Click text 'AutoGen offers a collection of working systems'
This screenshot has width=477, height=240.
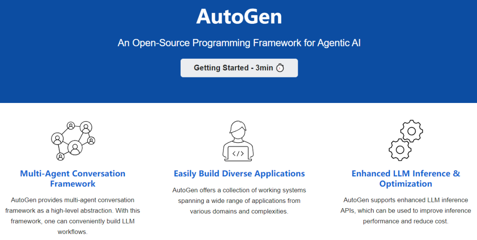[239, 190]
